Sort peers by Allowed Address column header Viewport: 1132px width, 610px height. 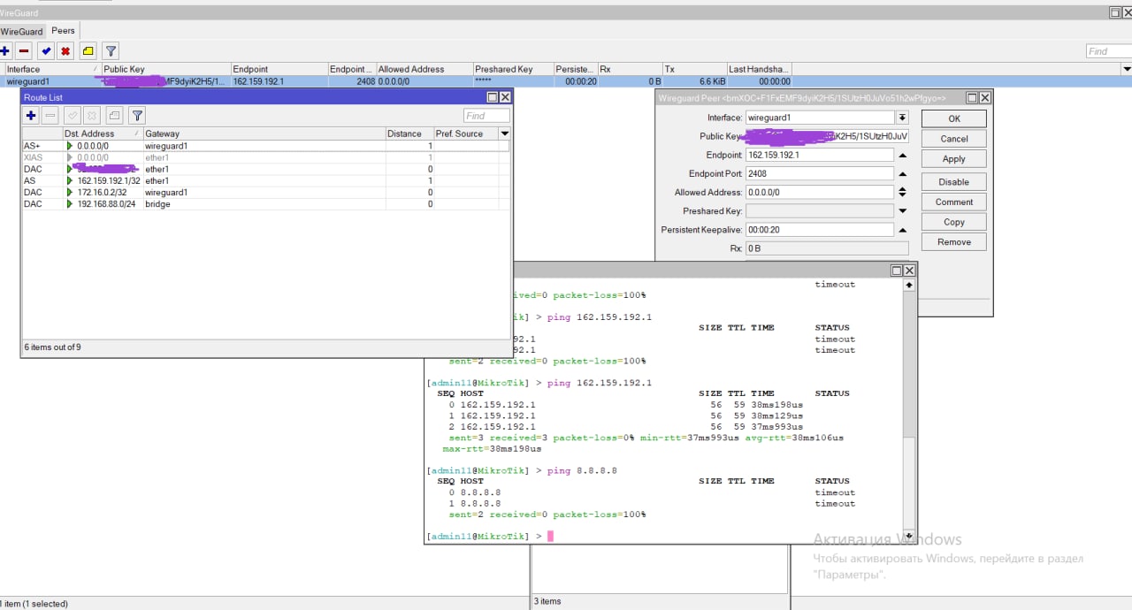424,69
